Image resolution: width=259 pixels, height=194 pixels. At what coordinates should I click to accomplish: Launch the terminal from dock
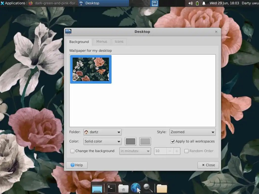click(111, 188)
